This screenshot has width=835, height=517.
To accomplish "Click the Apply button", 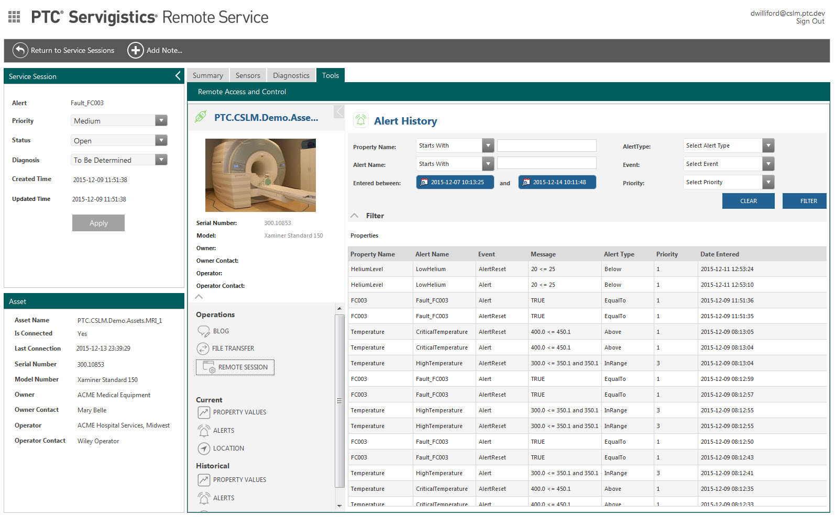I will (98, 223).
